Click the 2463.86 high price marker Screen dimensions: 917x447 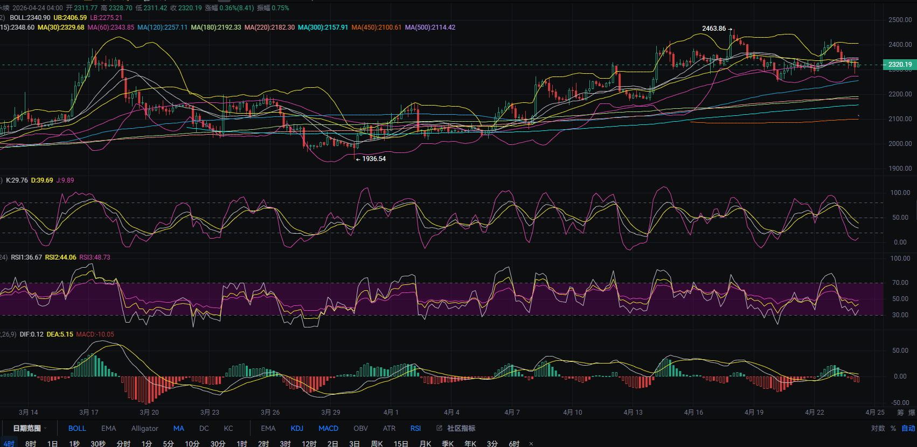(714, 29)
